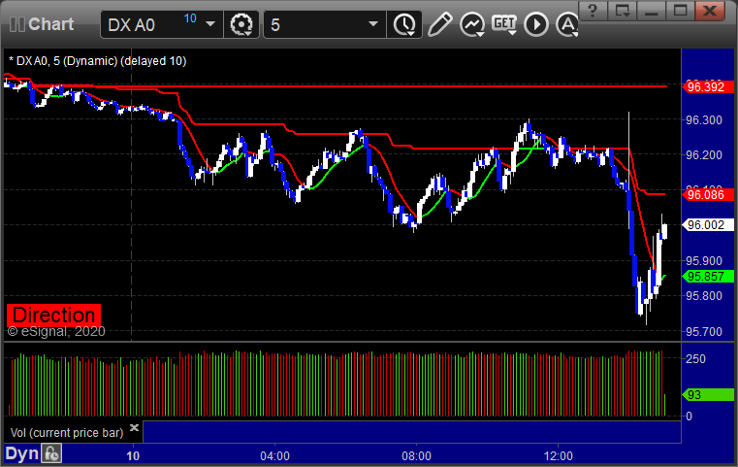Click the Dyn scaling button
The height and width of the screenshot is (467, 738).
(21, 453)
